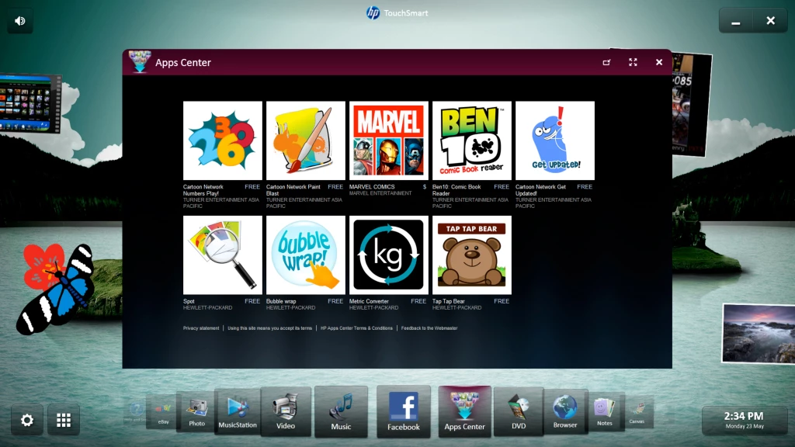Pop out Apps Center window

coord(606,62)
